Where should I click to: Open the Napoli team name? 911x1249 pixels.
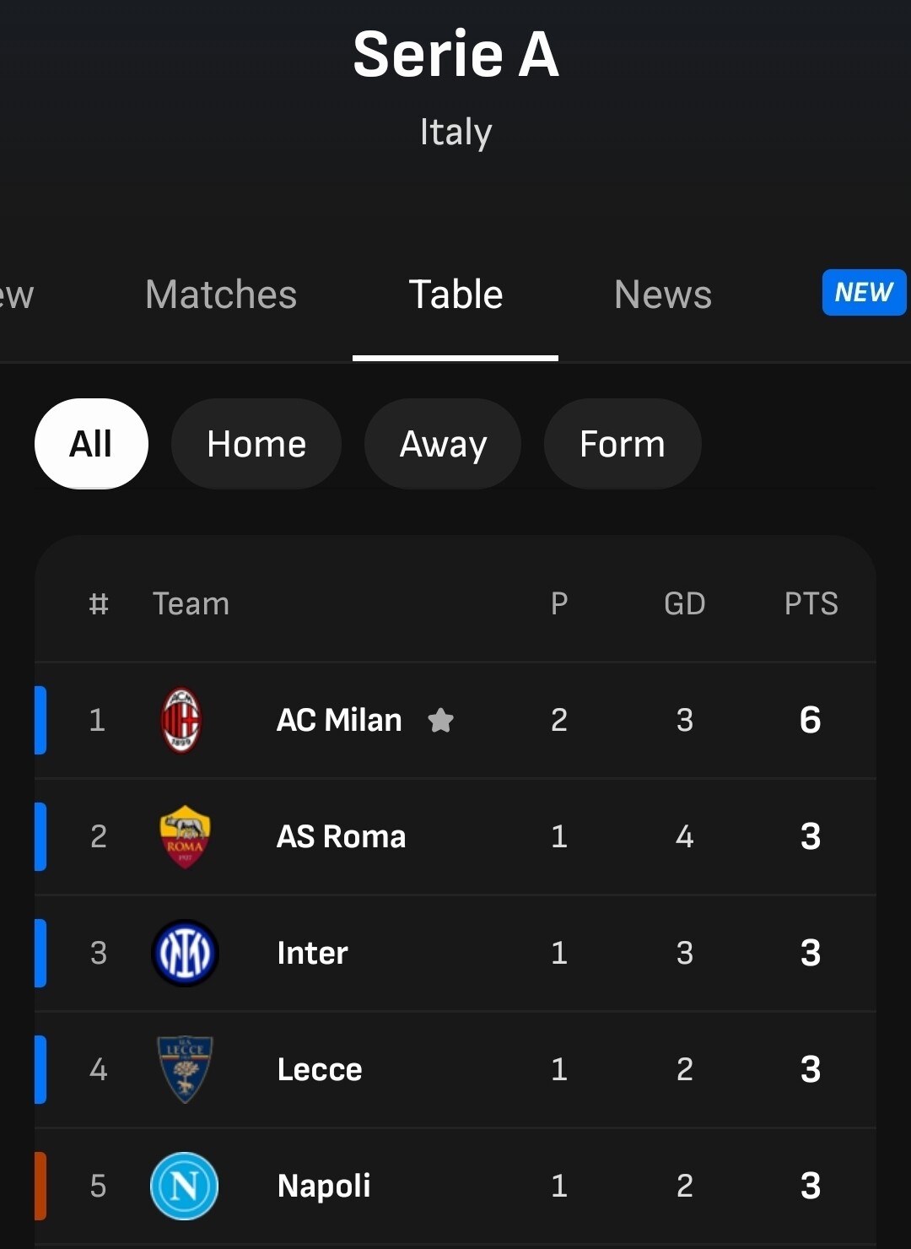click(x=324, y=1186)
